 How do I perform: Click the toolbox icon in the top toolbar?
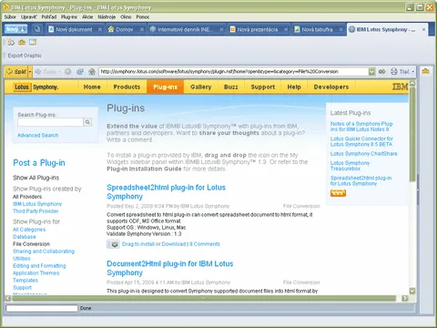coord(22,42)
